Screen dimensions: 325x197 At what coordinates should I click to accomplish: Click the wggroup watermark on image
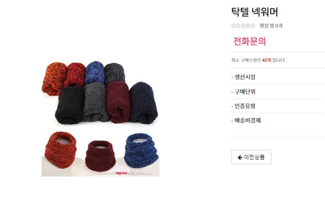click(x=121, y=173)
